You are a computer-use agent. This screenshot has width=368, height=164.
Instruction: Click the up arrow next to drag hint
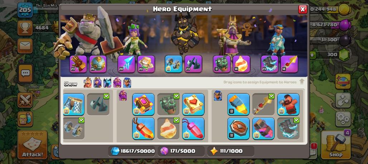pos(302,82)
